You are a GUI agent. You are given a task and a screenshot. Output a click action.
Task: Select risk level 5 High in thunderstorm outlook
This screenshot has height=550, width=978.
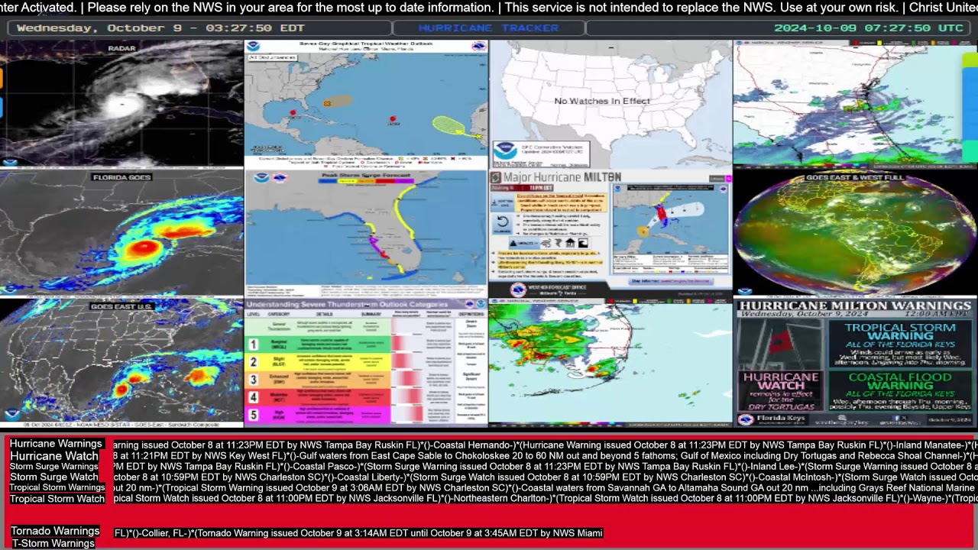(253, 415)
